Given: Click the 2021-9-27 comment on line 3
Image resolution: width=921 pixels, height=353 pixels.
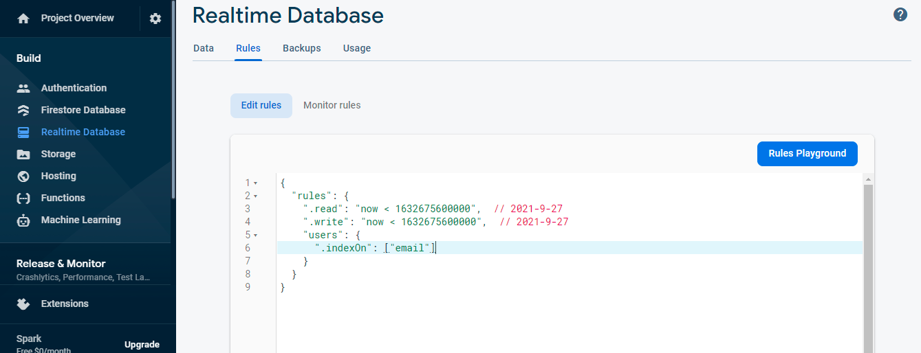Looking at the screenshot, I should pyautogui.click(x=529, y=209).
